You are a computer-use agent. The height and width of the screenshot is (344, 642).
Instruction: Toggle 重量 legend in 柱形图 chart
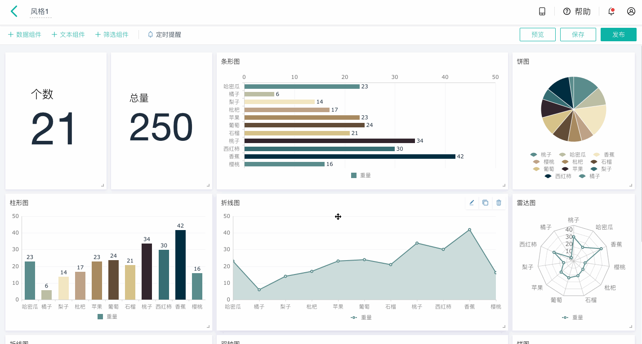click(x=107, y=317)
